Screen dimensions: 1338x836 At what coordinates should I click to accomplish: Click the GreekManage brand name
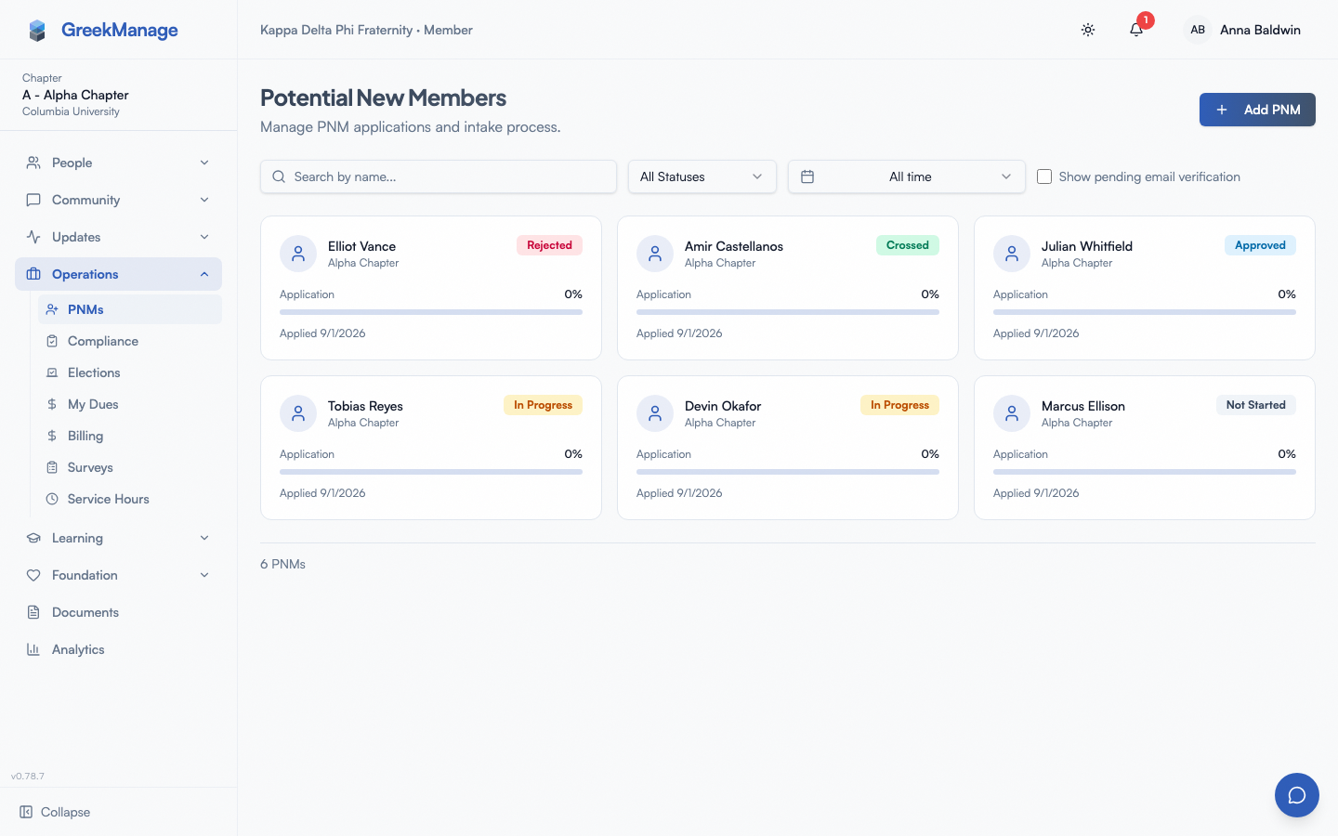click(x=120, y=30)
